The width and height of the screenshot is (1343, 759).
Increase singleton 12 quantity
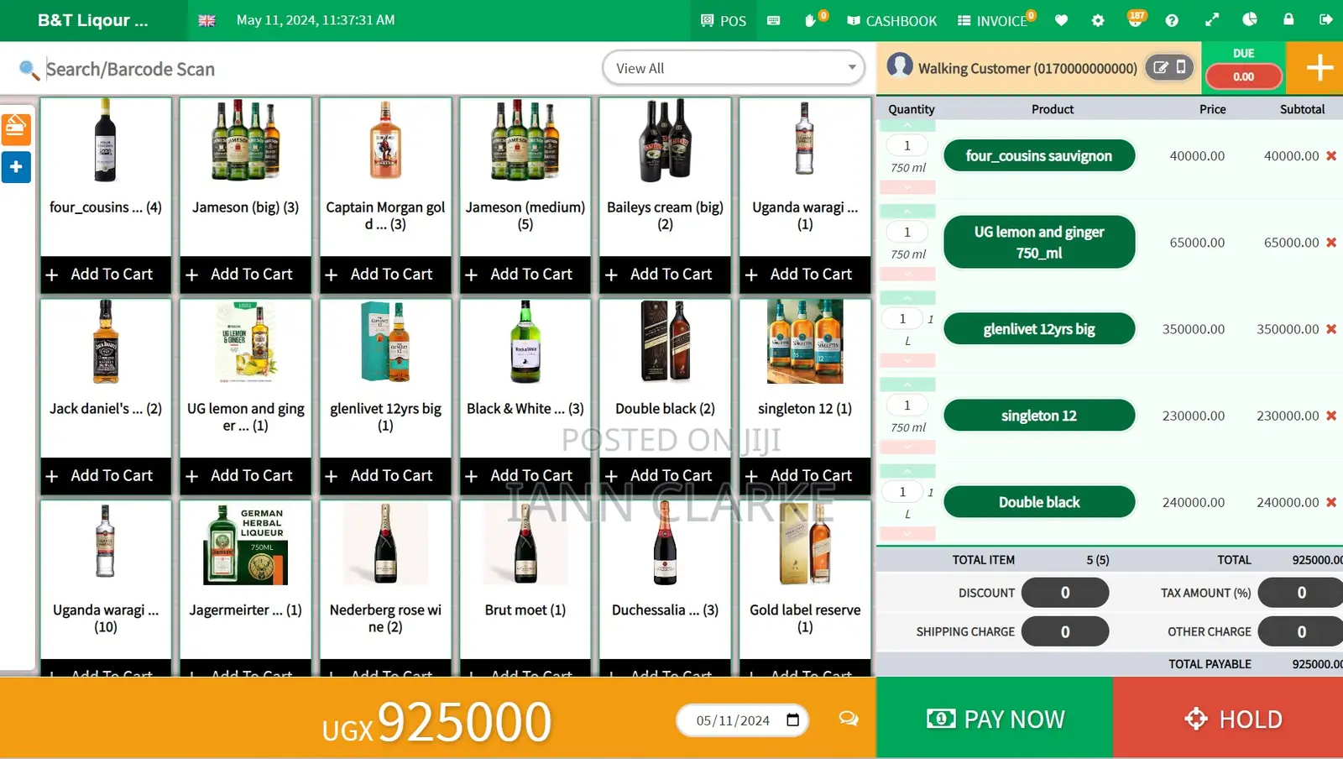click(907, 385)
